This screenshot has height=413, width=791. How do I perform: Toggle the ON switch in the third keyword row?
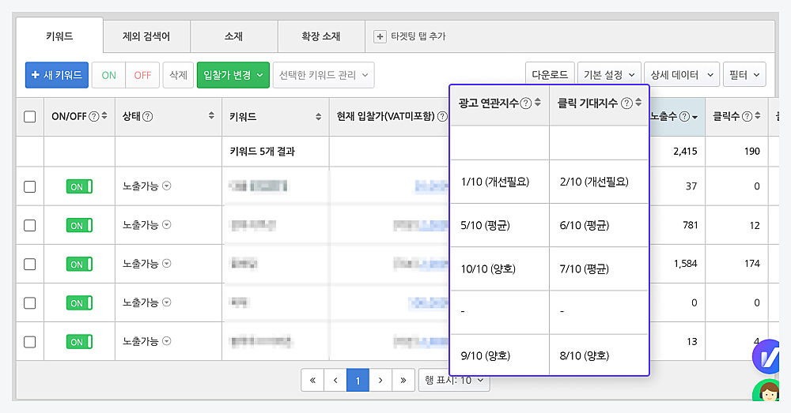[x=79, y=265]
